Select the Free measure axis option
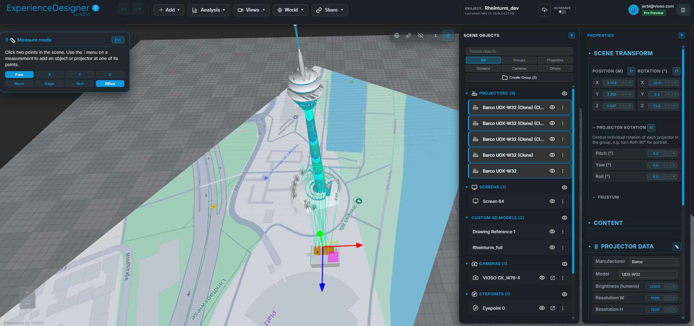Viewport: 694px width, 326px height. 19,74
